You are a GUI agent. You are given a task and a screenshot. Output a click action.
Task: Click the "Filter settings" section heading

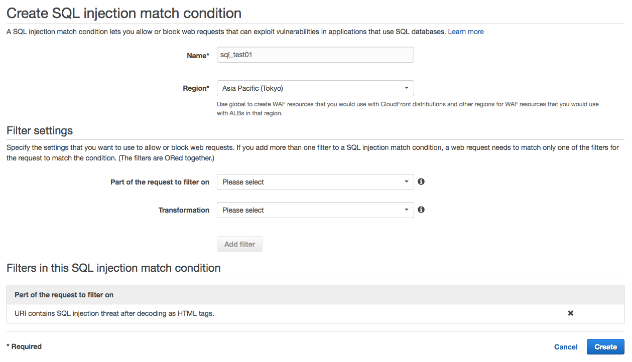(x=40, y=131)
